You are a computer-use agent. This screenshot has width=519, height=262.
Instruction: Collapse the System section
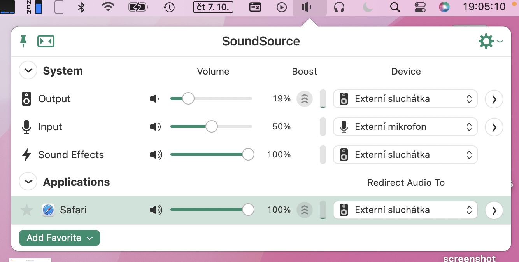(28, 71)
